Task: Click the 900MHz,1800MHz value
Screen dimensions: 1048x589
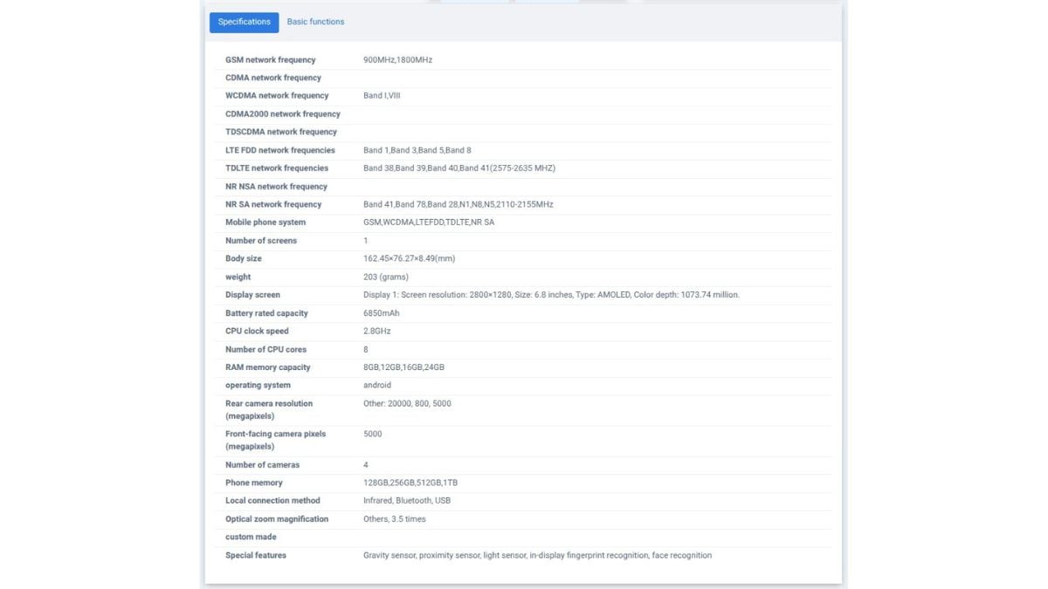Action: pos(397,60)
